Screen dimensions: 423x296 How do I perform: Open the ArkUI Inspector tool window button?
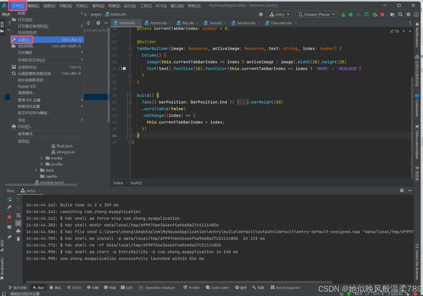[x=286, y=288]
